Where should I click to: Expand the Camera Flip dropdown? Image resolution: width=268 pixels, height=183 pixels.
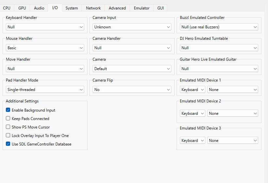(x=132, y=90)
